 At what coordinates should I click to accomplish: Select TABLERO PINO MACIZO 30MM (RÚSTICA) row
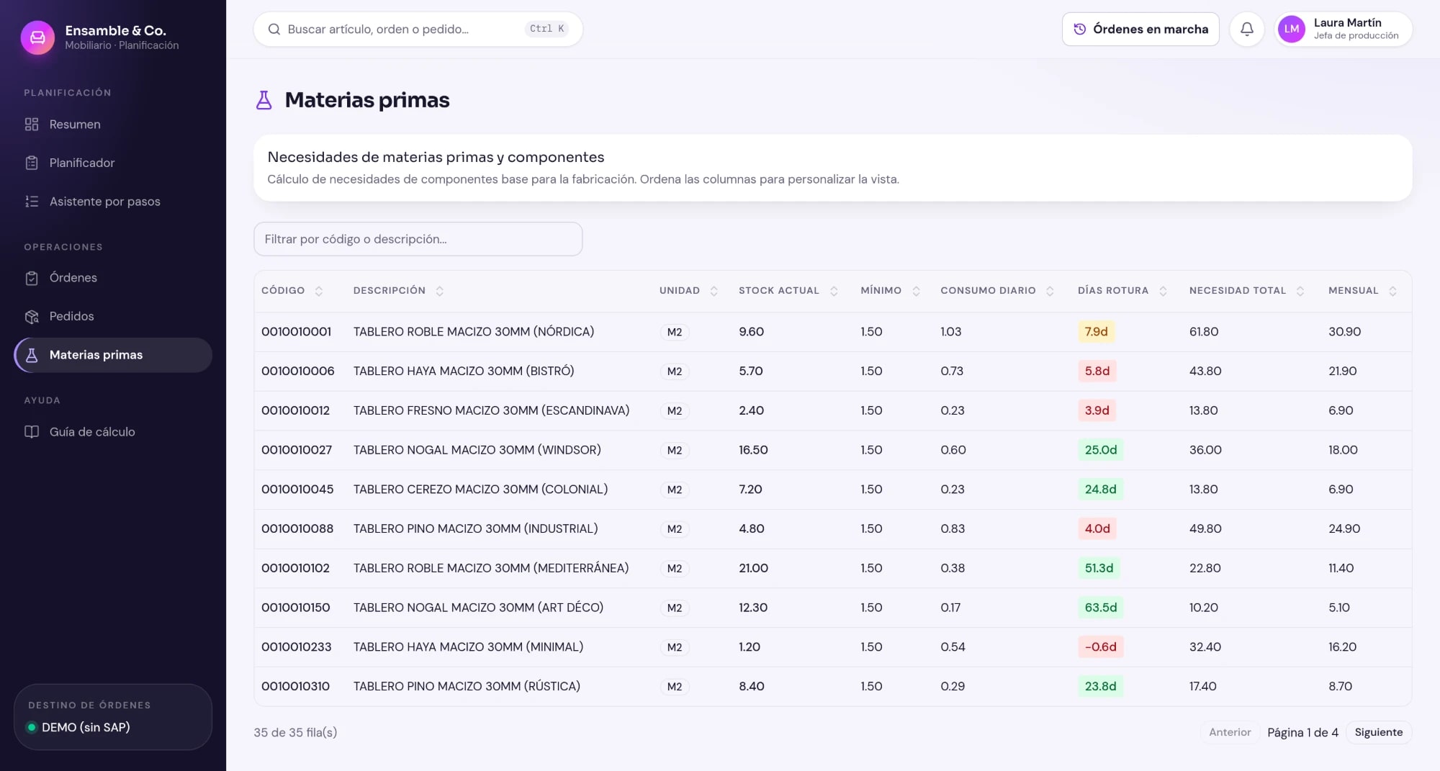832,687
